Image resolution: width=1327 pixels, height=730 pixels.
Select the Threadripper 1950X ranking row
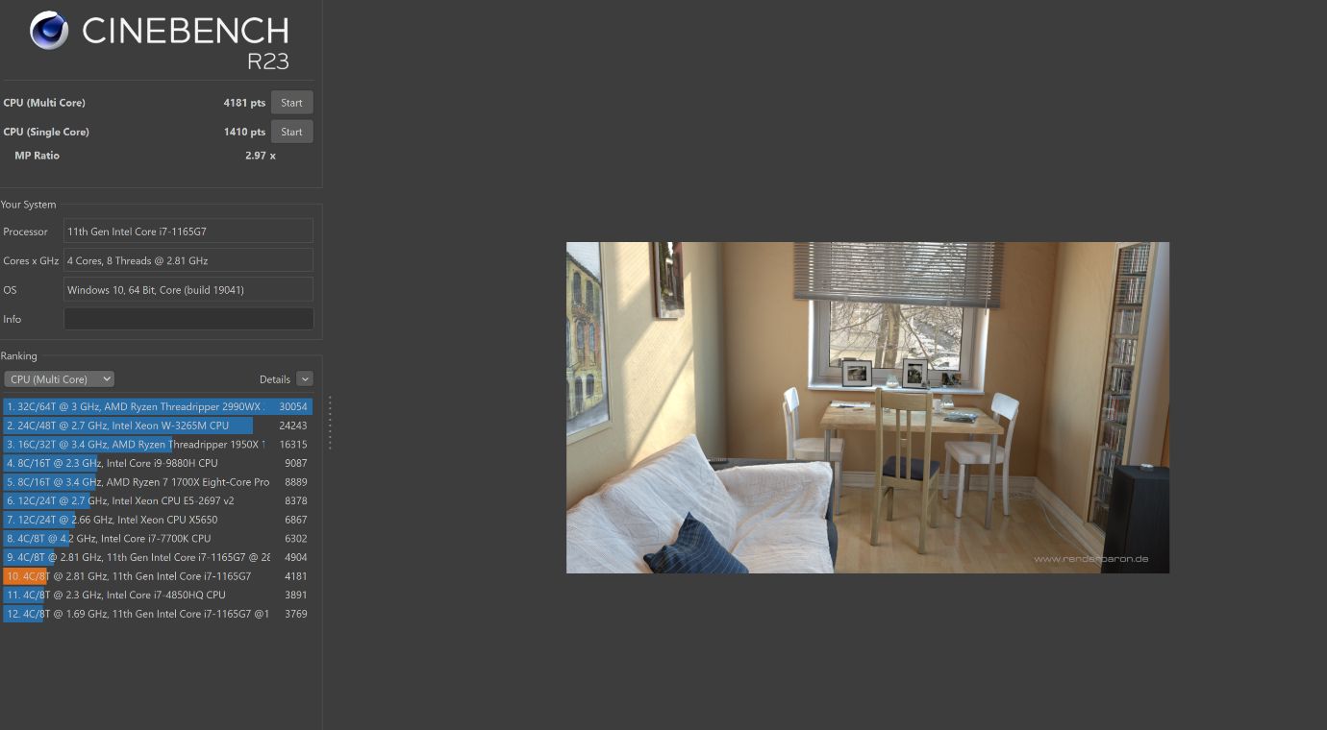click(x=158, y=445)
